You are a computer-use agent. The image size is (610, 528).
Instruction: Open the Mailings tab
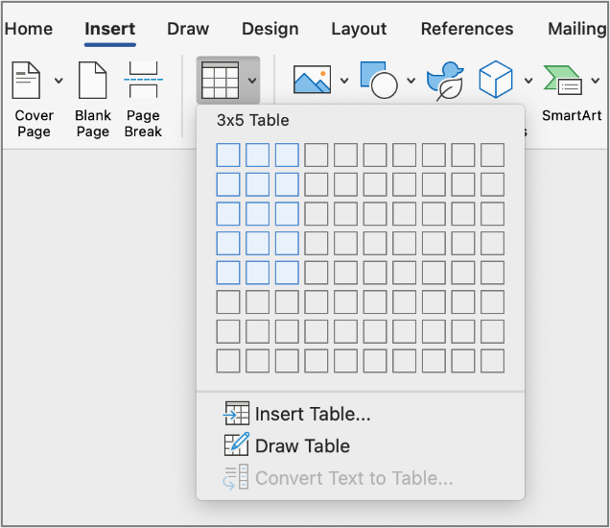(577, 29)
